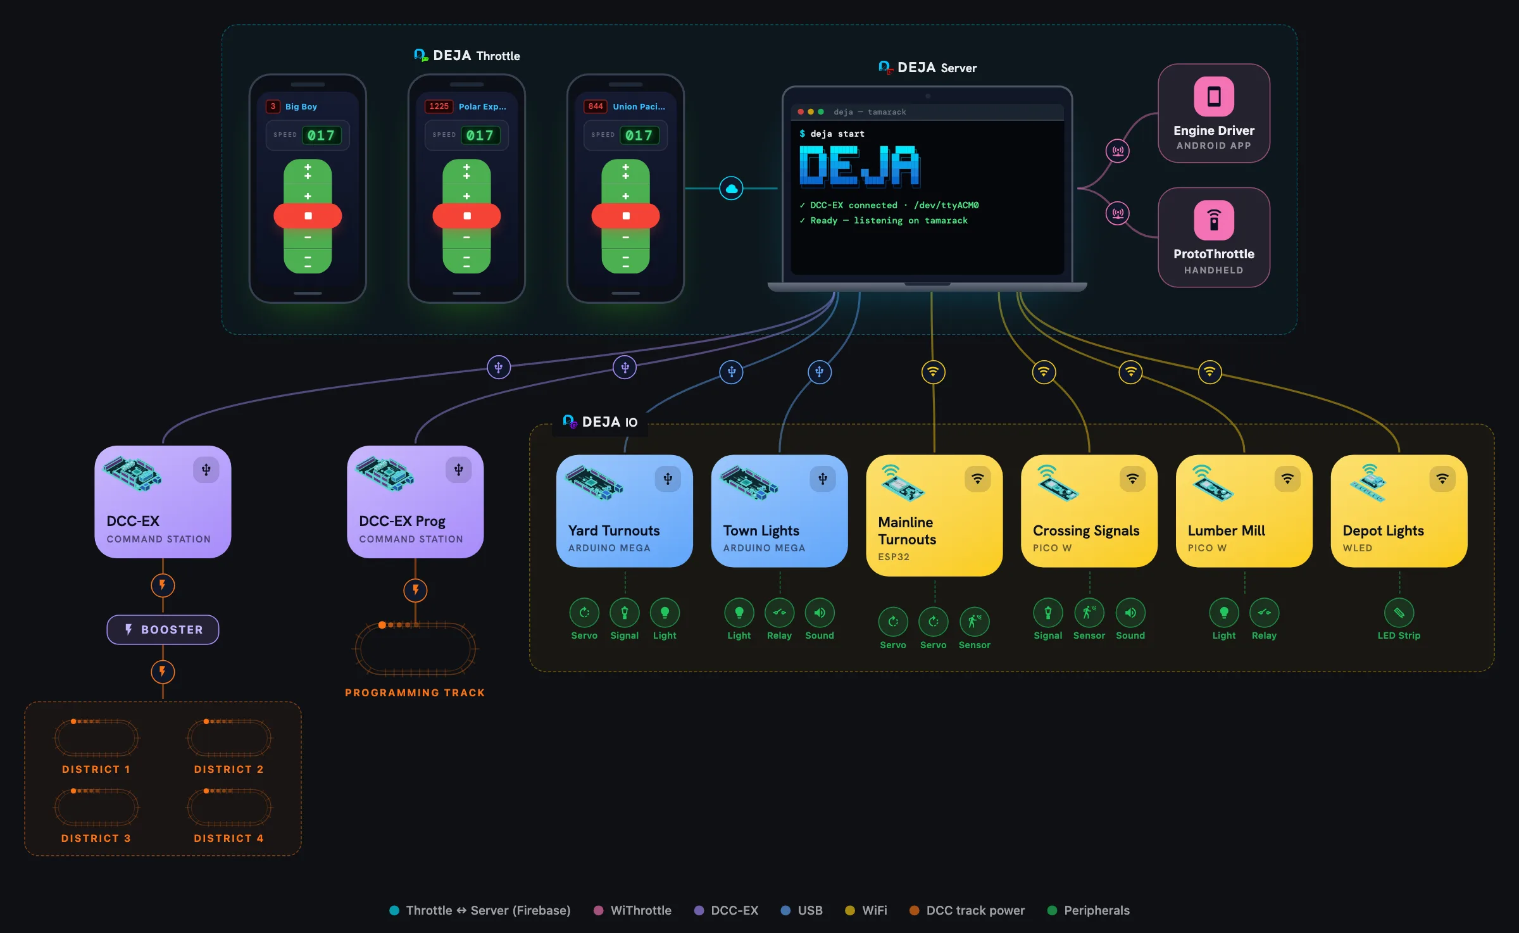The image size is (1519, 933).
Task: Click the Sensor icon under Crossing Signals
Action: pos(1089,613)
